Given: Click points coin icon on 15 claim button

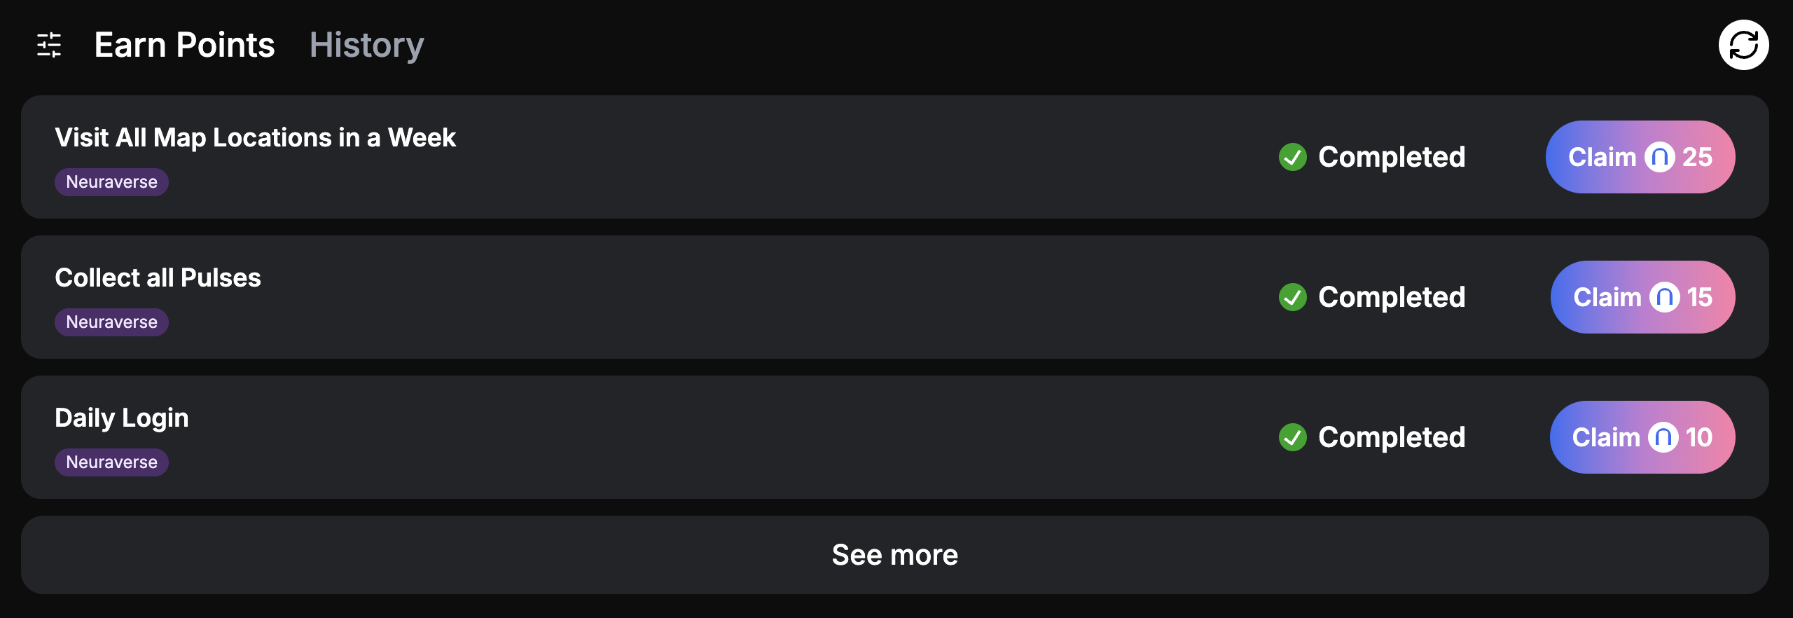Looking at the screenshot, I should point(1664,297).
